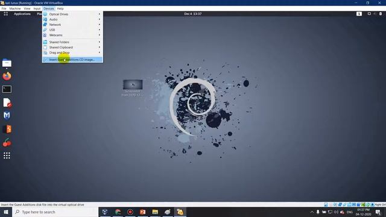Launch Files from the Kali dock
The height and width of the screenshot is (217, 386).
(x=7, y=63)
